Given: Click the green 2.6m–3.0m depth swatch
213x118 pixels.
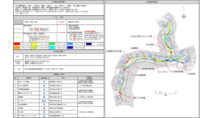Looking at the screenshot, I should tap(52, 44).
